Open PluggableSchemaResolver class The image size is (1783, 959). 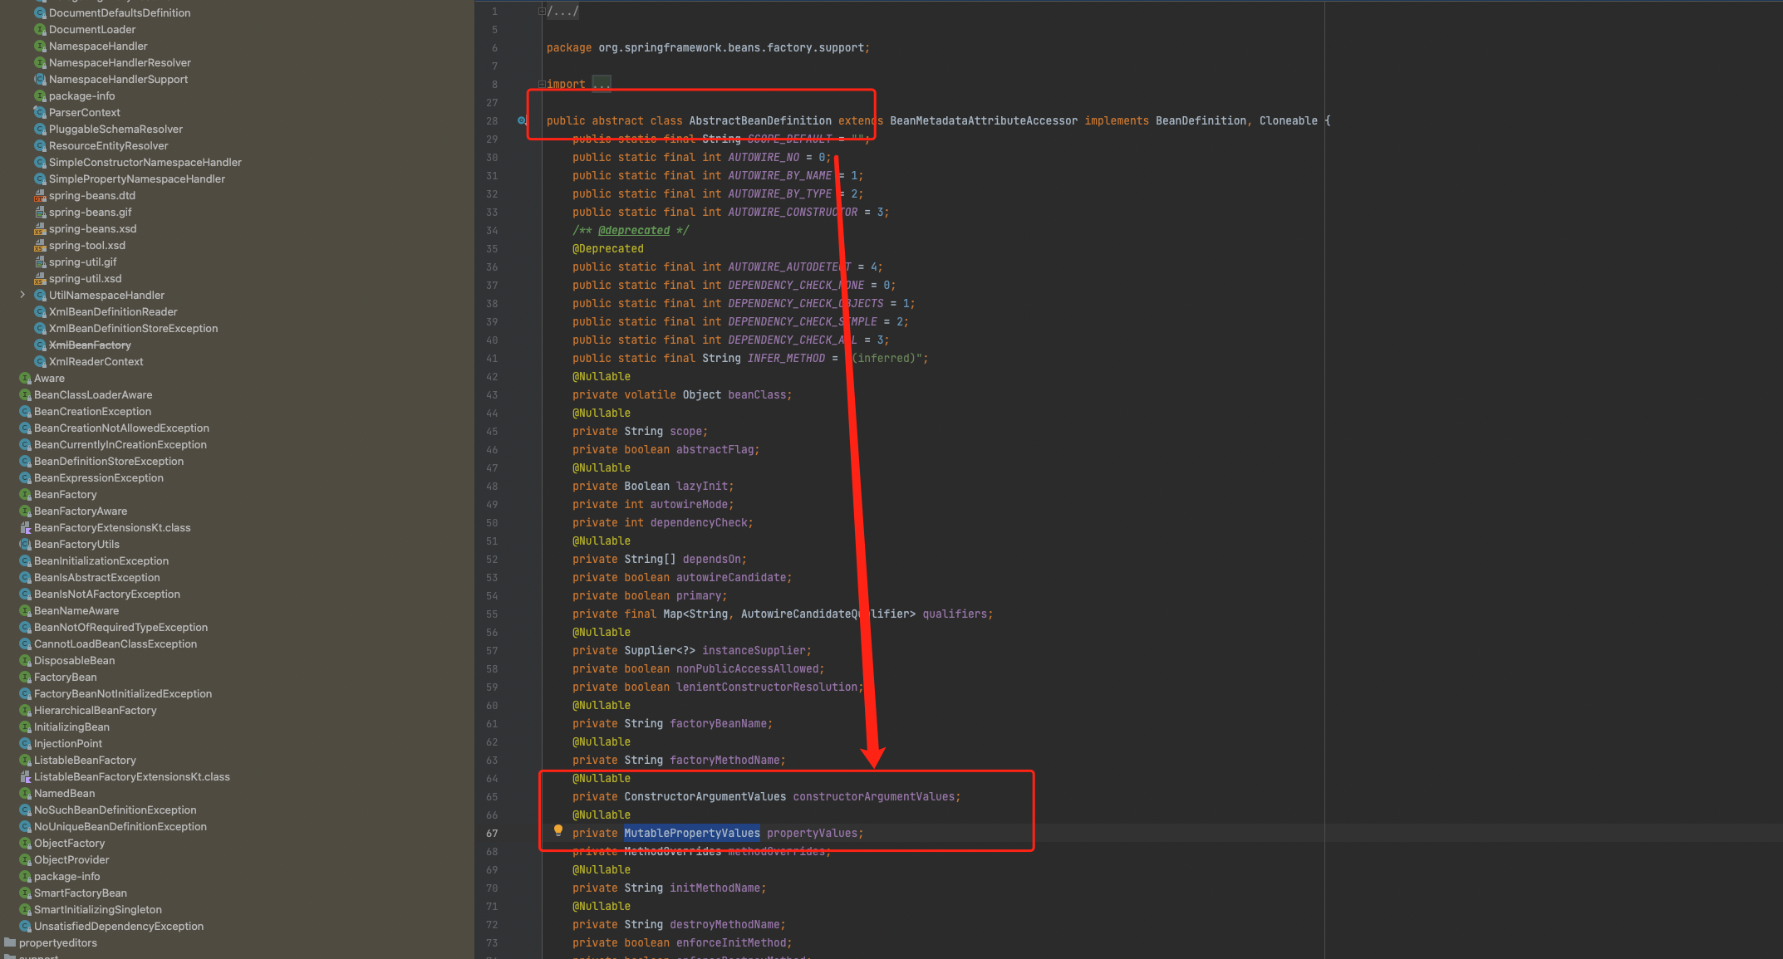point(115,129)
